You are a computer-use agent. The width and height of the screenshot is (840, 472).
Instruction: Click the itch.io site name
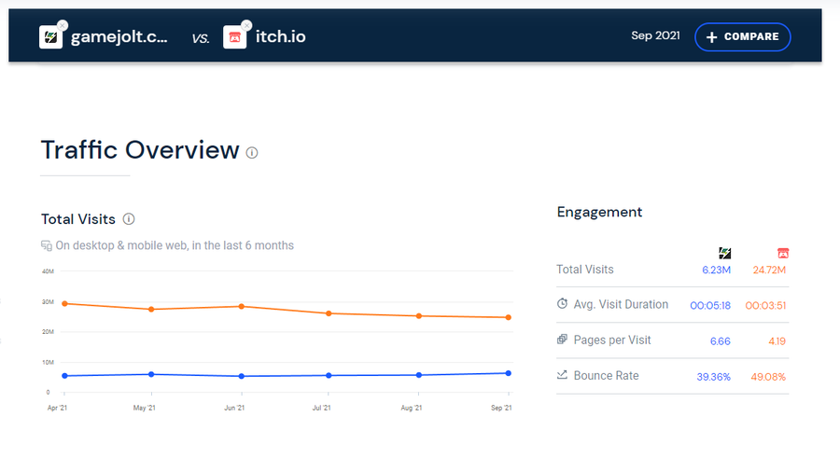pyautogui.click(x=280, y=36)
